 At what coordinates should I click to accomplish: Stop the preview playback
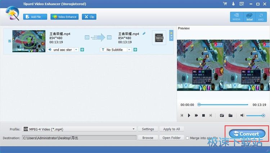click(x=203, y=115)
